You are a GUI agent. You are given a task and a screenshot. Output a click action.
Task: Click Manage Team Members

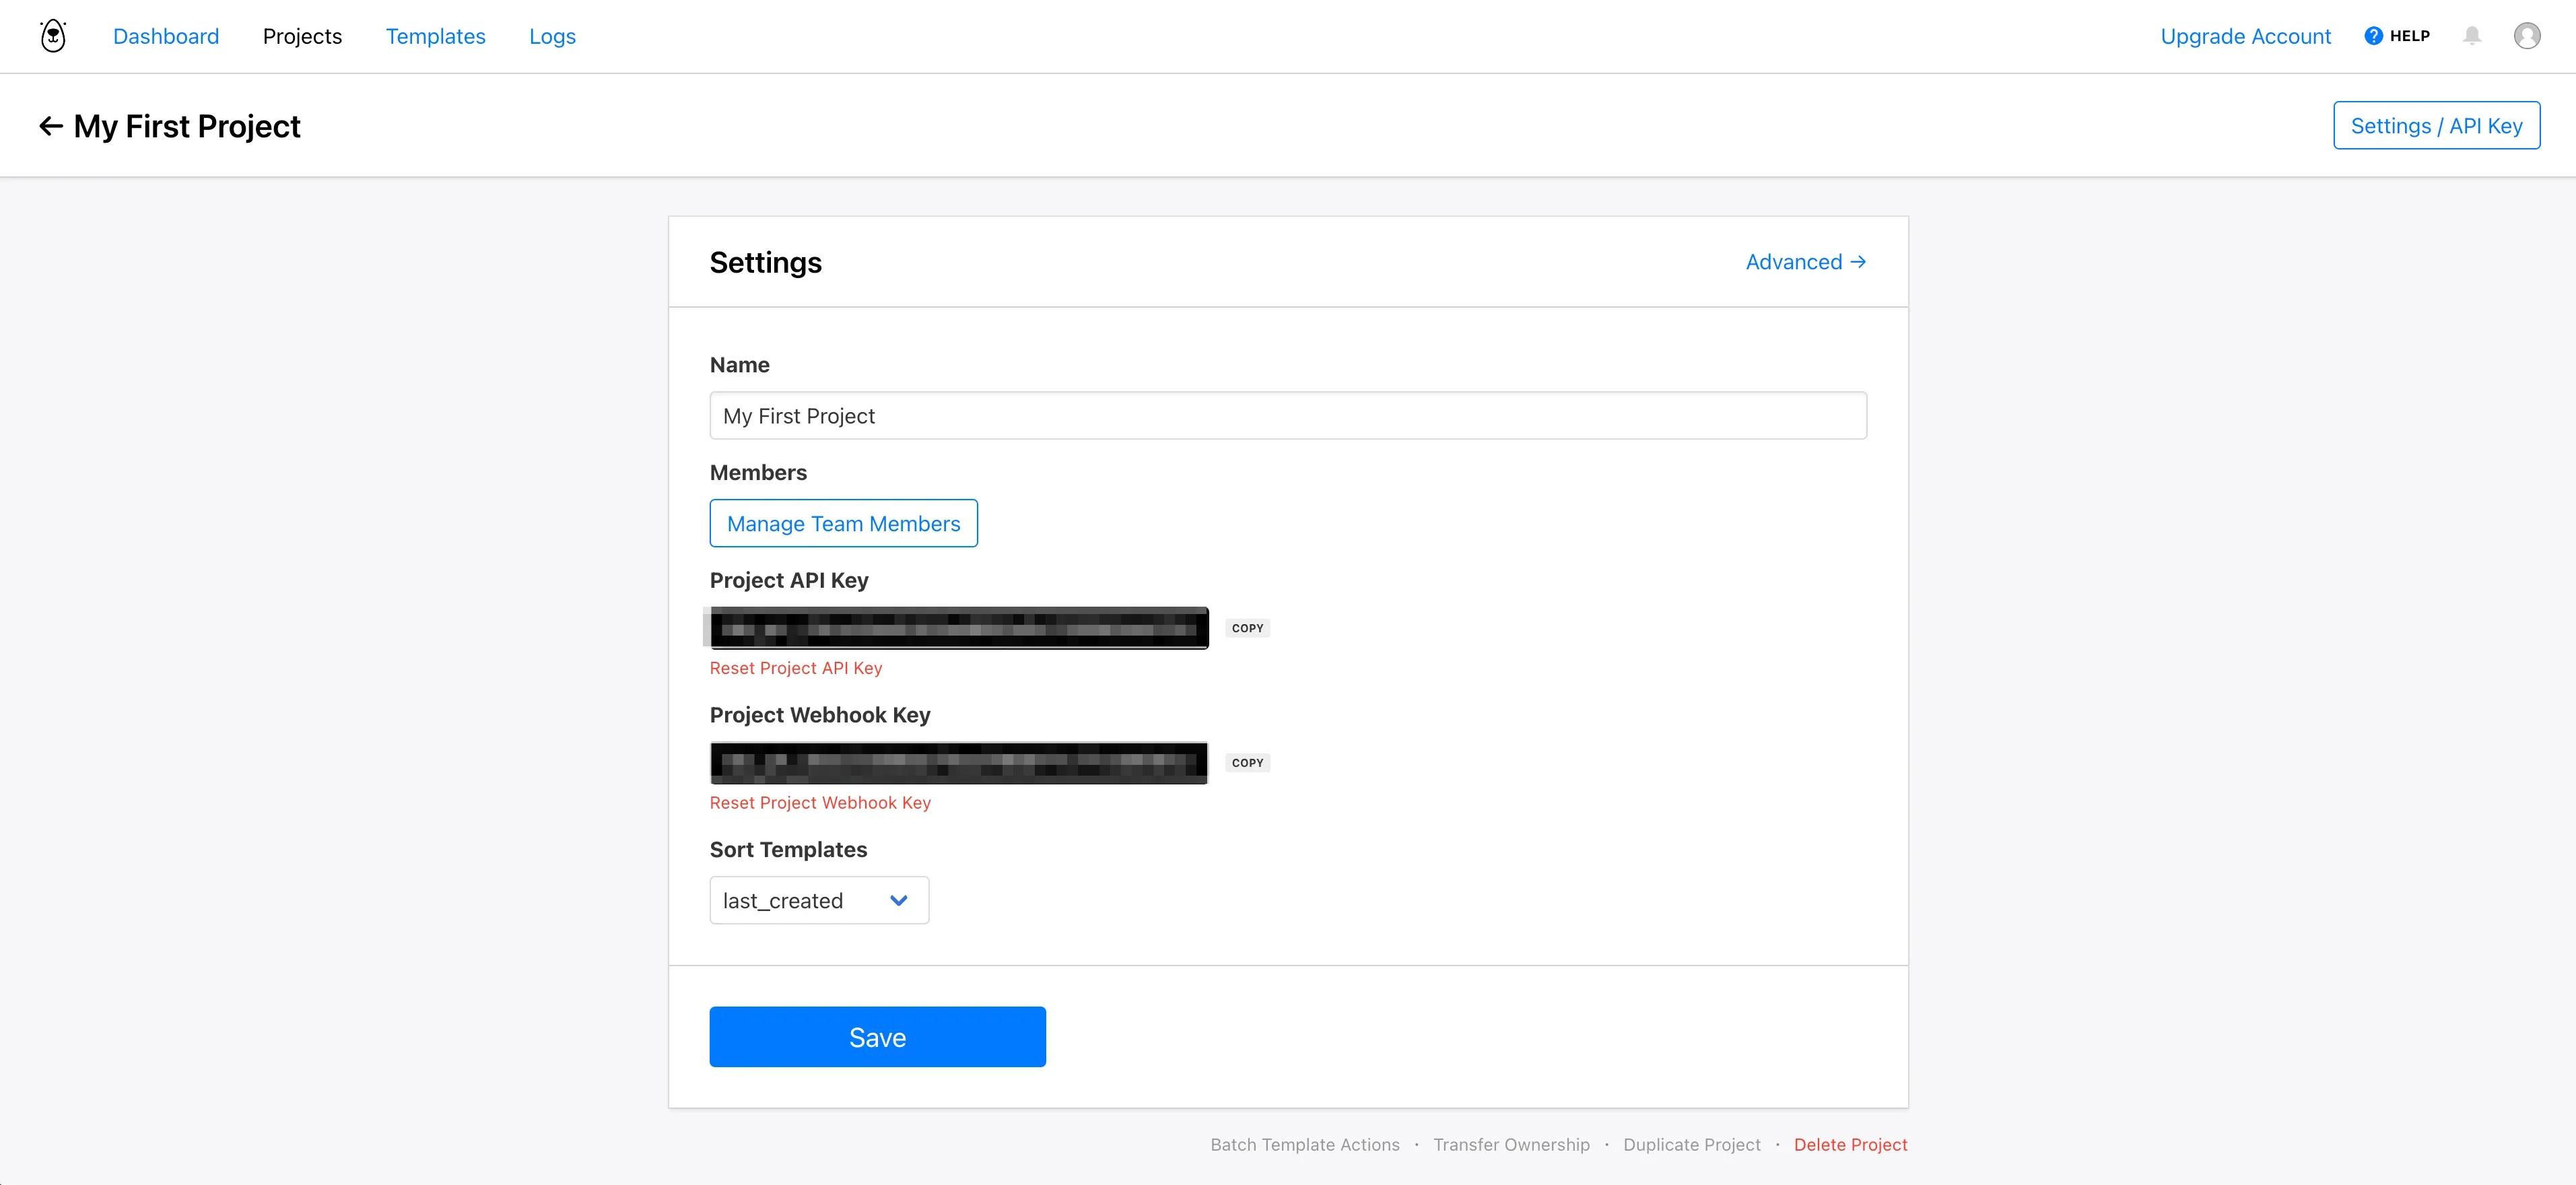coord(843,523)
